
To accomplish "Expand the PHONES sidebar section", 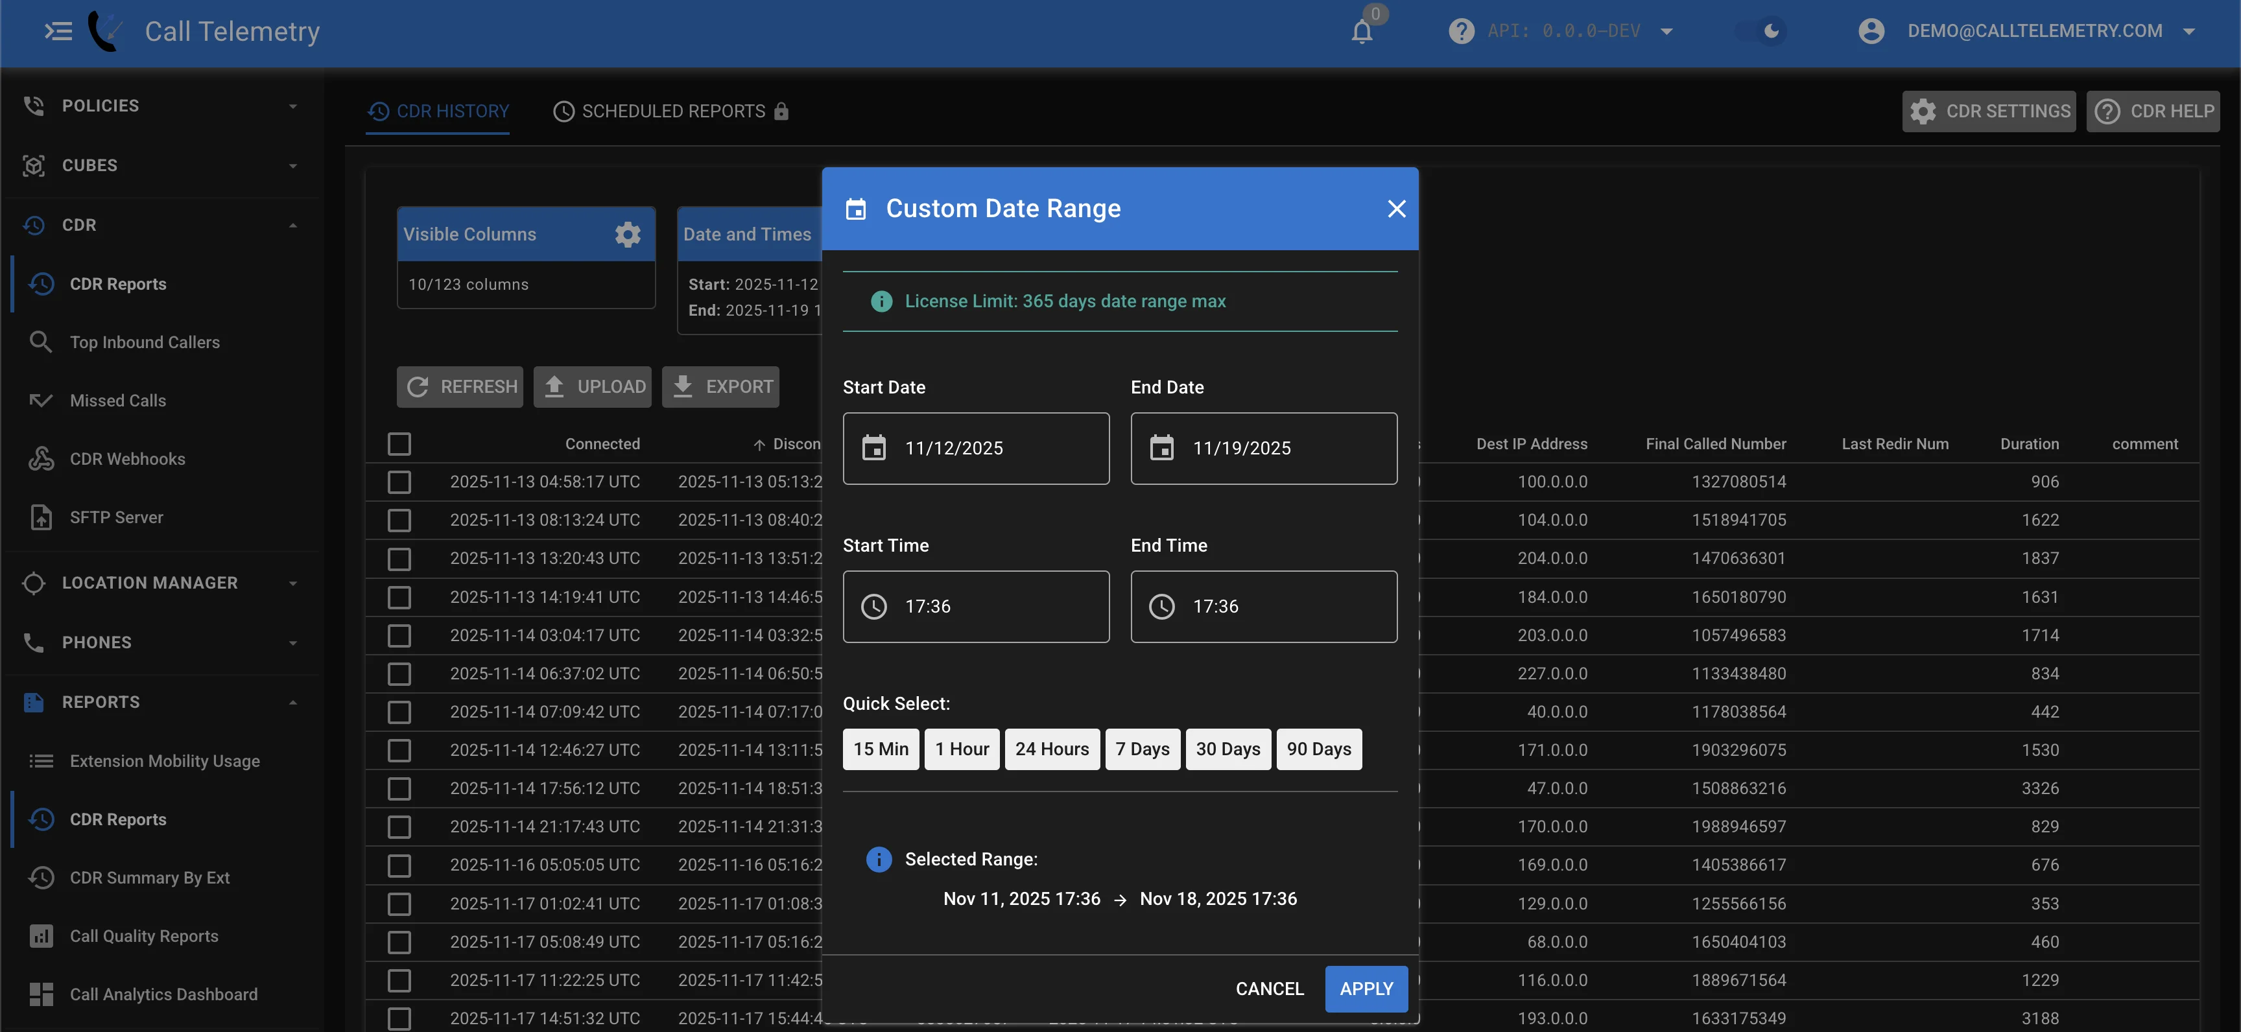I will (x=162, y=642).
